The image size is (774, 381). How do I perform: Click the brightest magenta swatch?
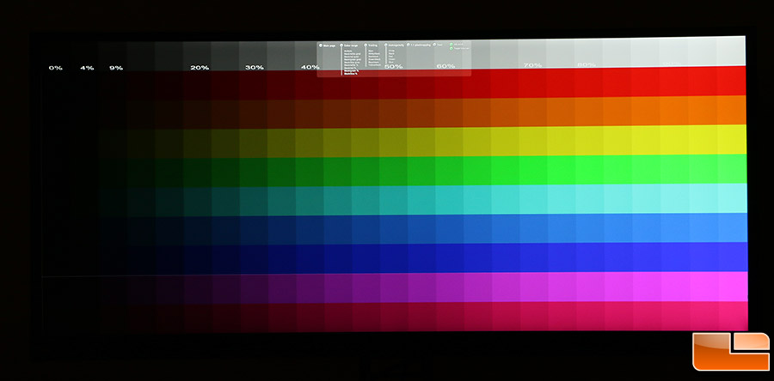pyautogui.click(x=732, y=287)
